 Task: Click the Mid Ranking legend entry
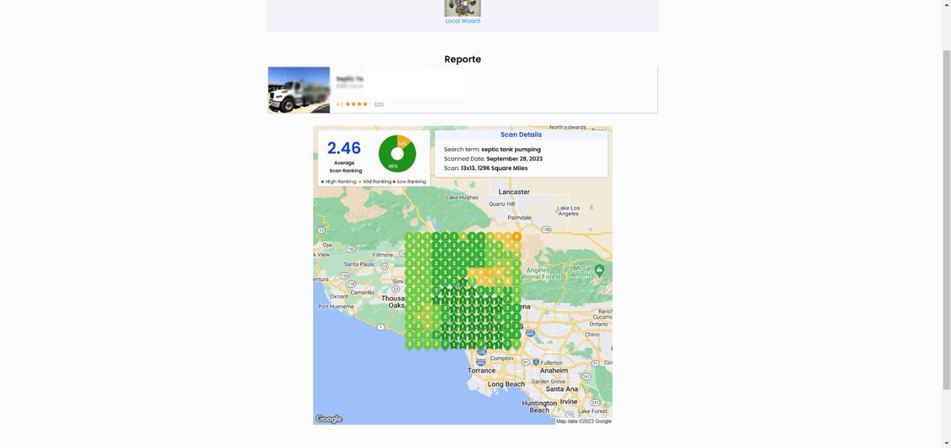pyautogui.click(x=376, y=181)
